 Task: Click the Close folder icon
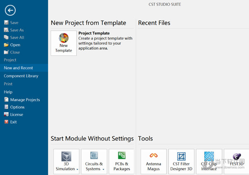(x=6, y=52)
